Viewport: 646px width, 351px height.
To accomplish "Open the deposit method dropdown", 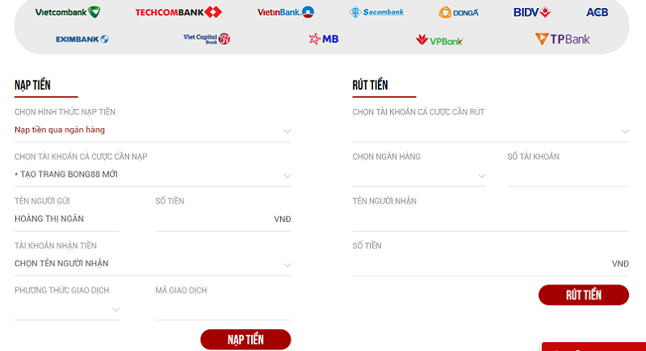I will click(153, 131).
